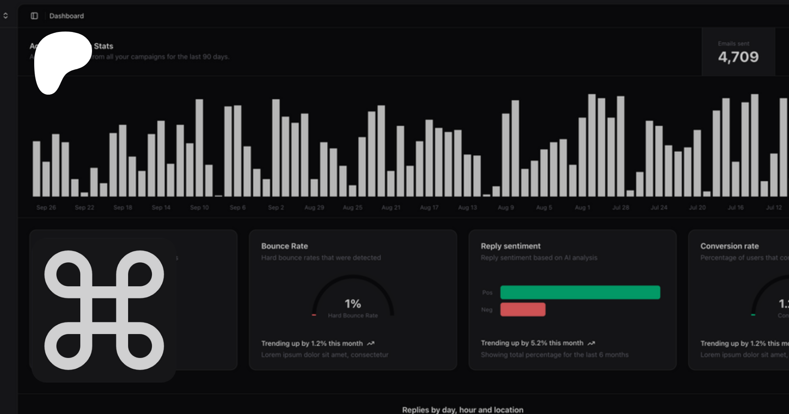789x414 pixels.
Task: Click the Reply sentiment card heading
Action: point(510,246)
